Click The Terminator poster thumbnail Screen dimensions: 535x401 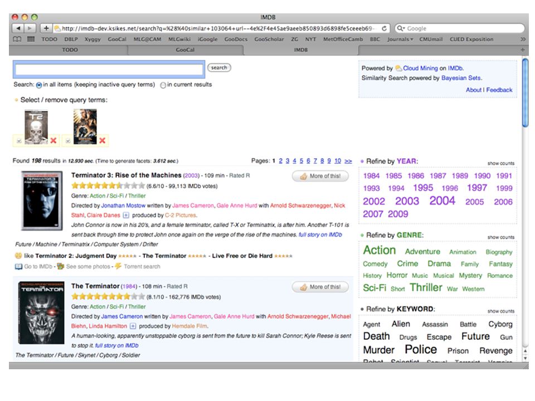tap(41, 312)
